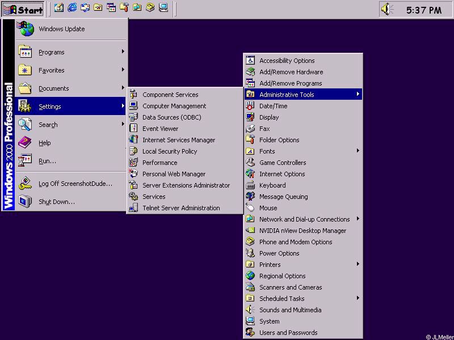Open System properties

303,321
